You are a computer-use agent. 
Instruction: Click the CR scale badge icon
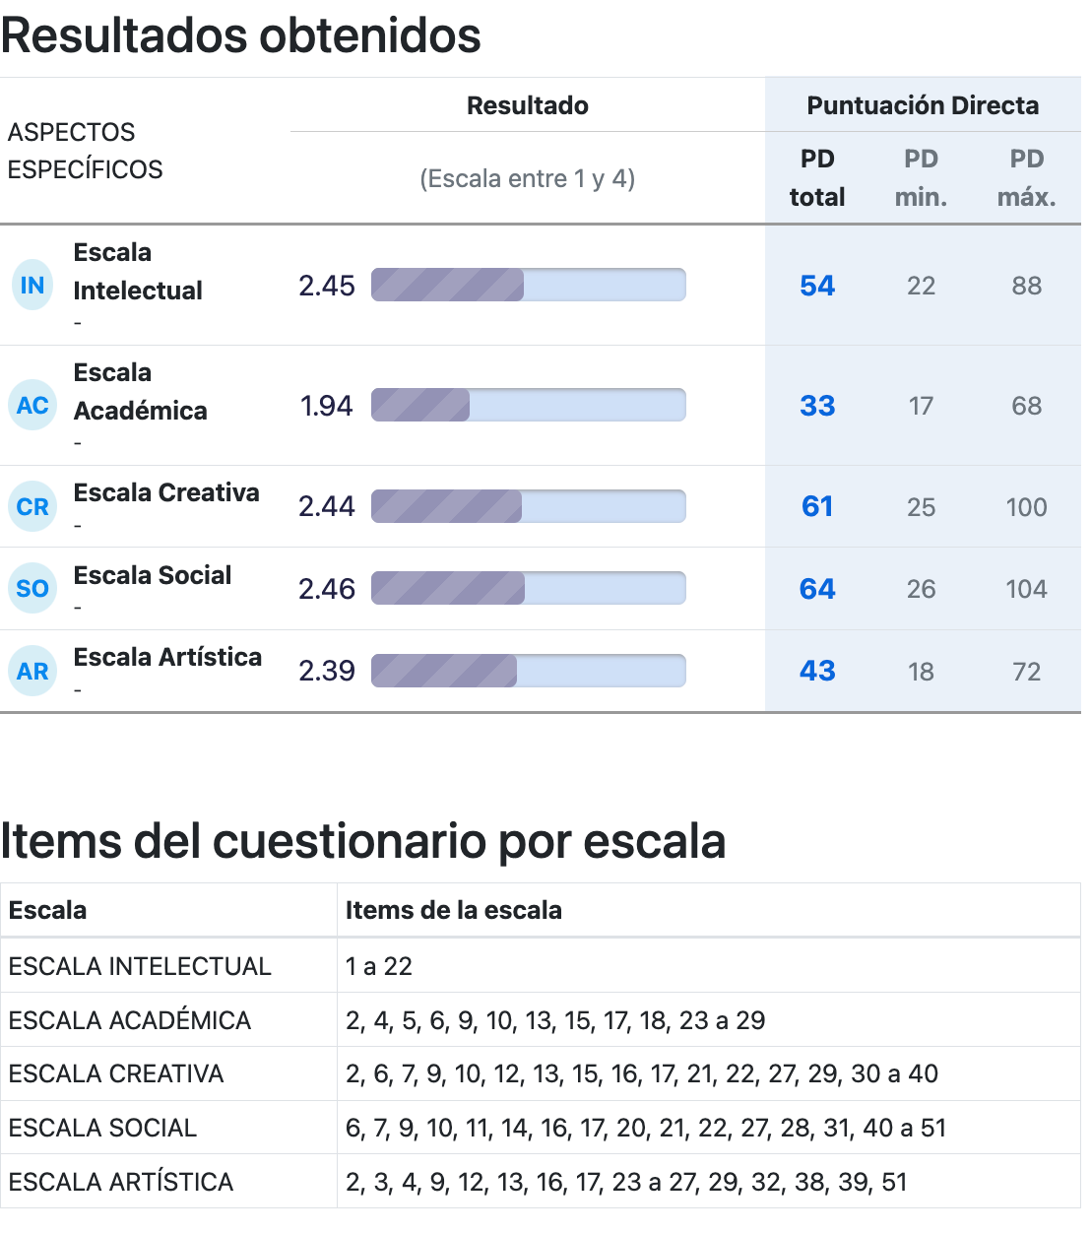pos(32,507)
